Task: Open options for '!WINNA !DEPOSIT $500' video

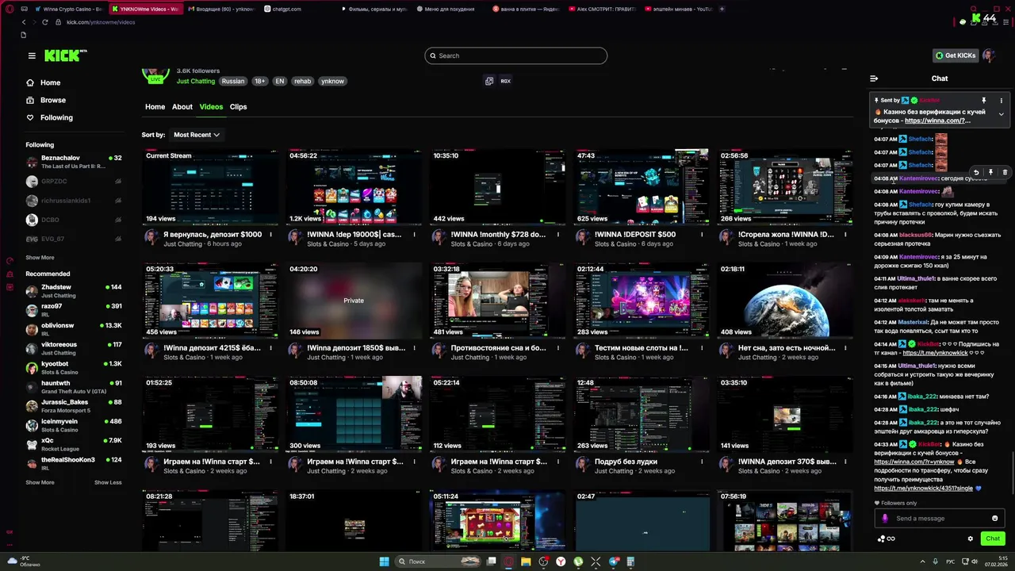Action: 702,235
